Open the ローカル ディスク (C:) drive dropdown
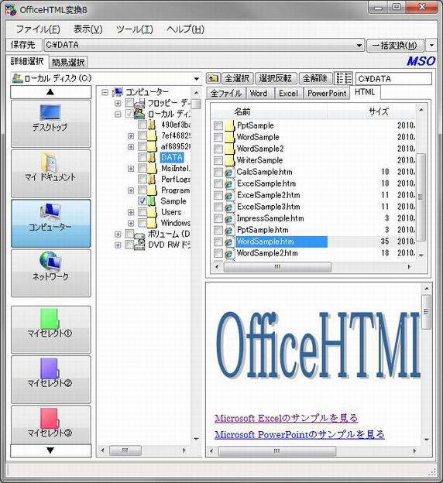Screen dimensions: 443x483 click(196, 79)
